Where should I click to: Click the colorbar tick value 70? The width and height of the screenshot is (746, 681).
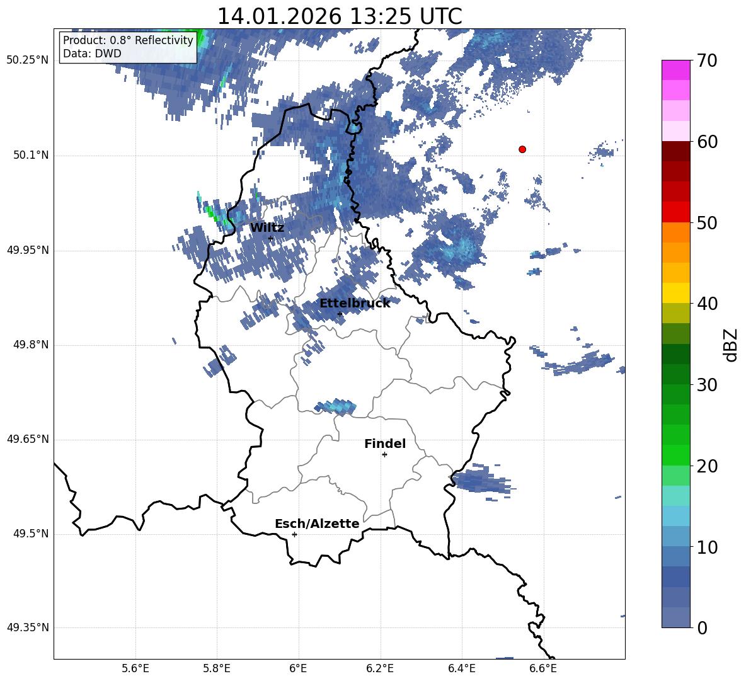[x=707, y=60]
